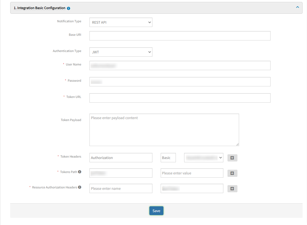Click into the Password field
The width and height of the screenshot is (307, 225).
[180, 82]
